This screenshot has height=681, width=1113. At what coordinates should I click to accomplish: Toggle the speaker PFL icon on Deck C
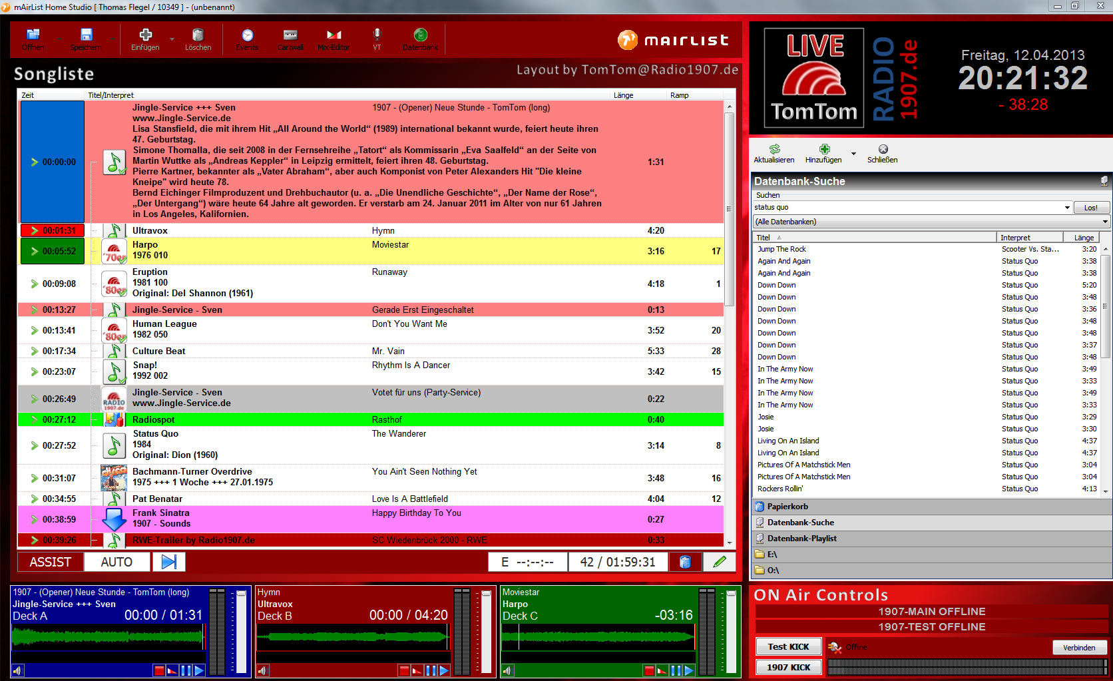click(508, 670)
